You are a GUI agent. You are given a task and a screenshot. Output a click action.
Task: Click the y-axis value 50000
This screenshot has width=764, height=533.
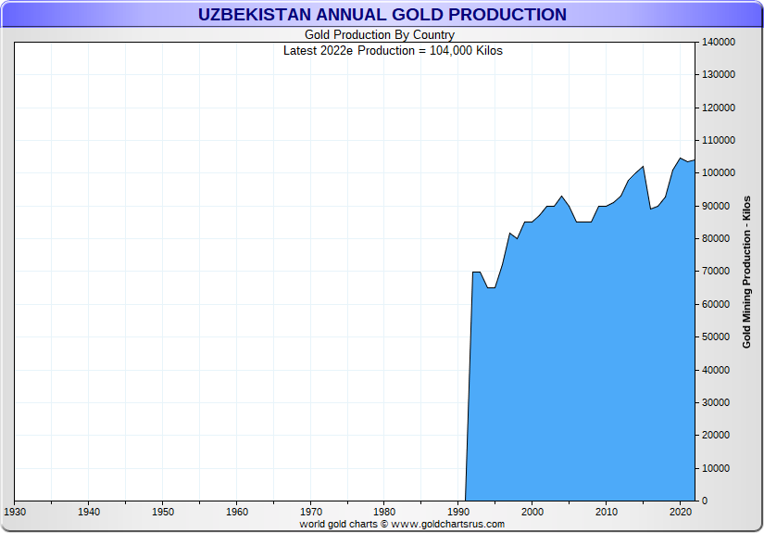716,337
